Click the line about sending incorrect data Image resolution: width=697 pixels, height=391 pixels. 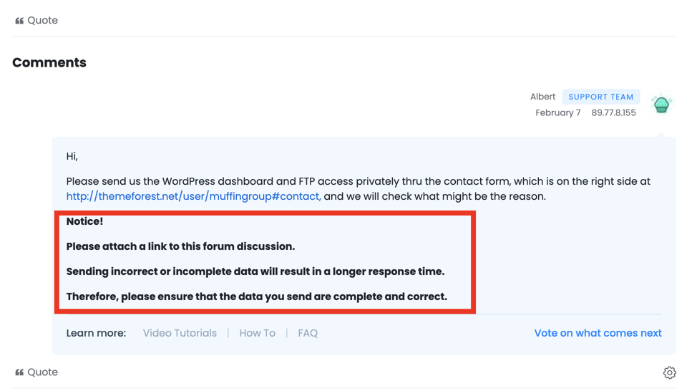tap(255, 271)
